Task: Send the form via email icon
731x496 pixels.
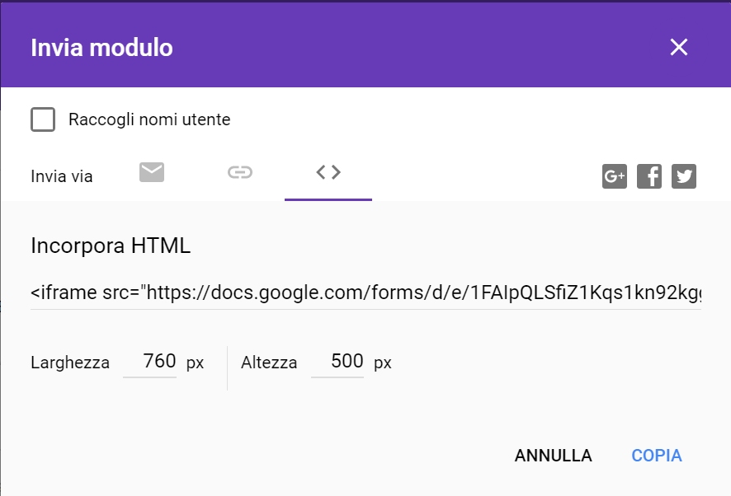Action: click(152, 172)
